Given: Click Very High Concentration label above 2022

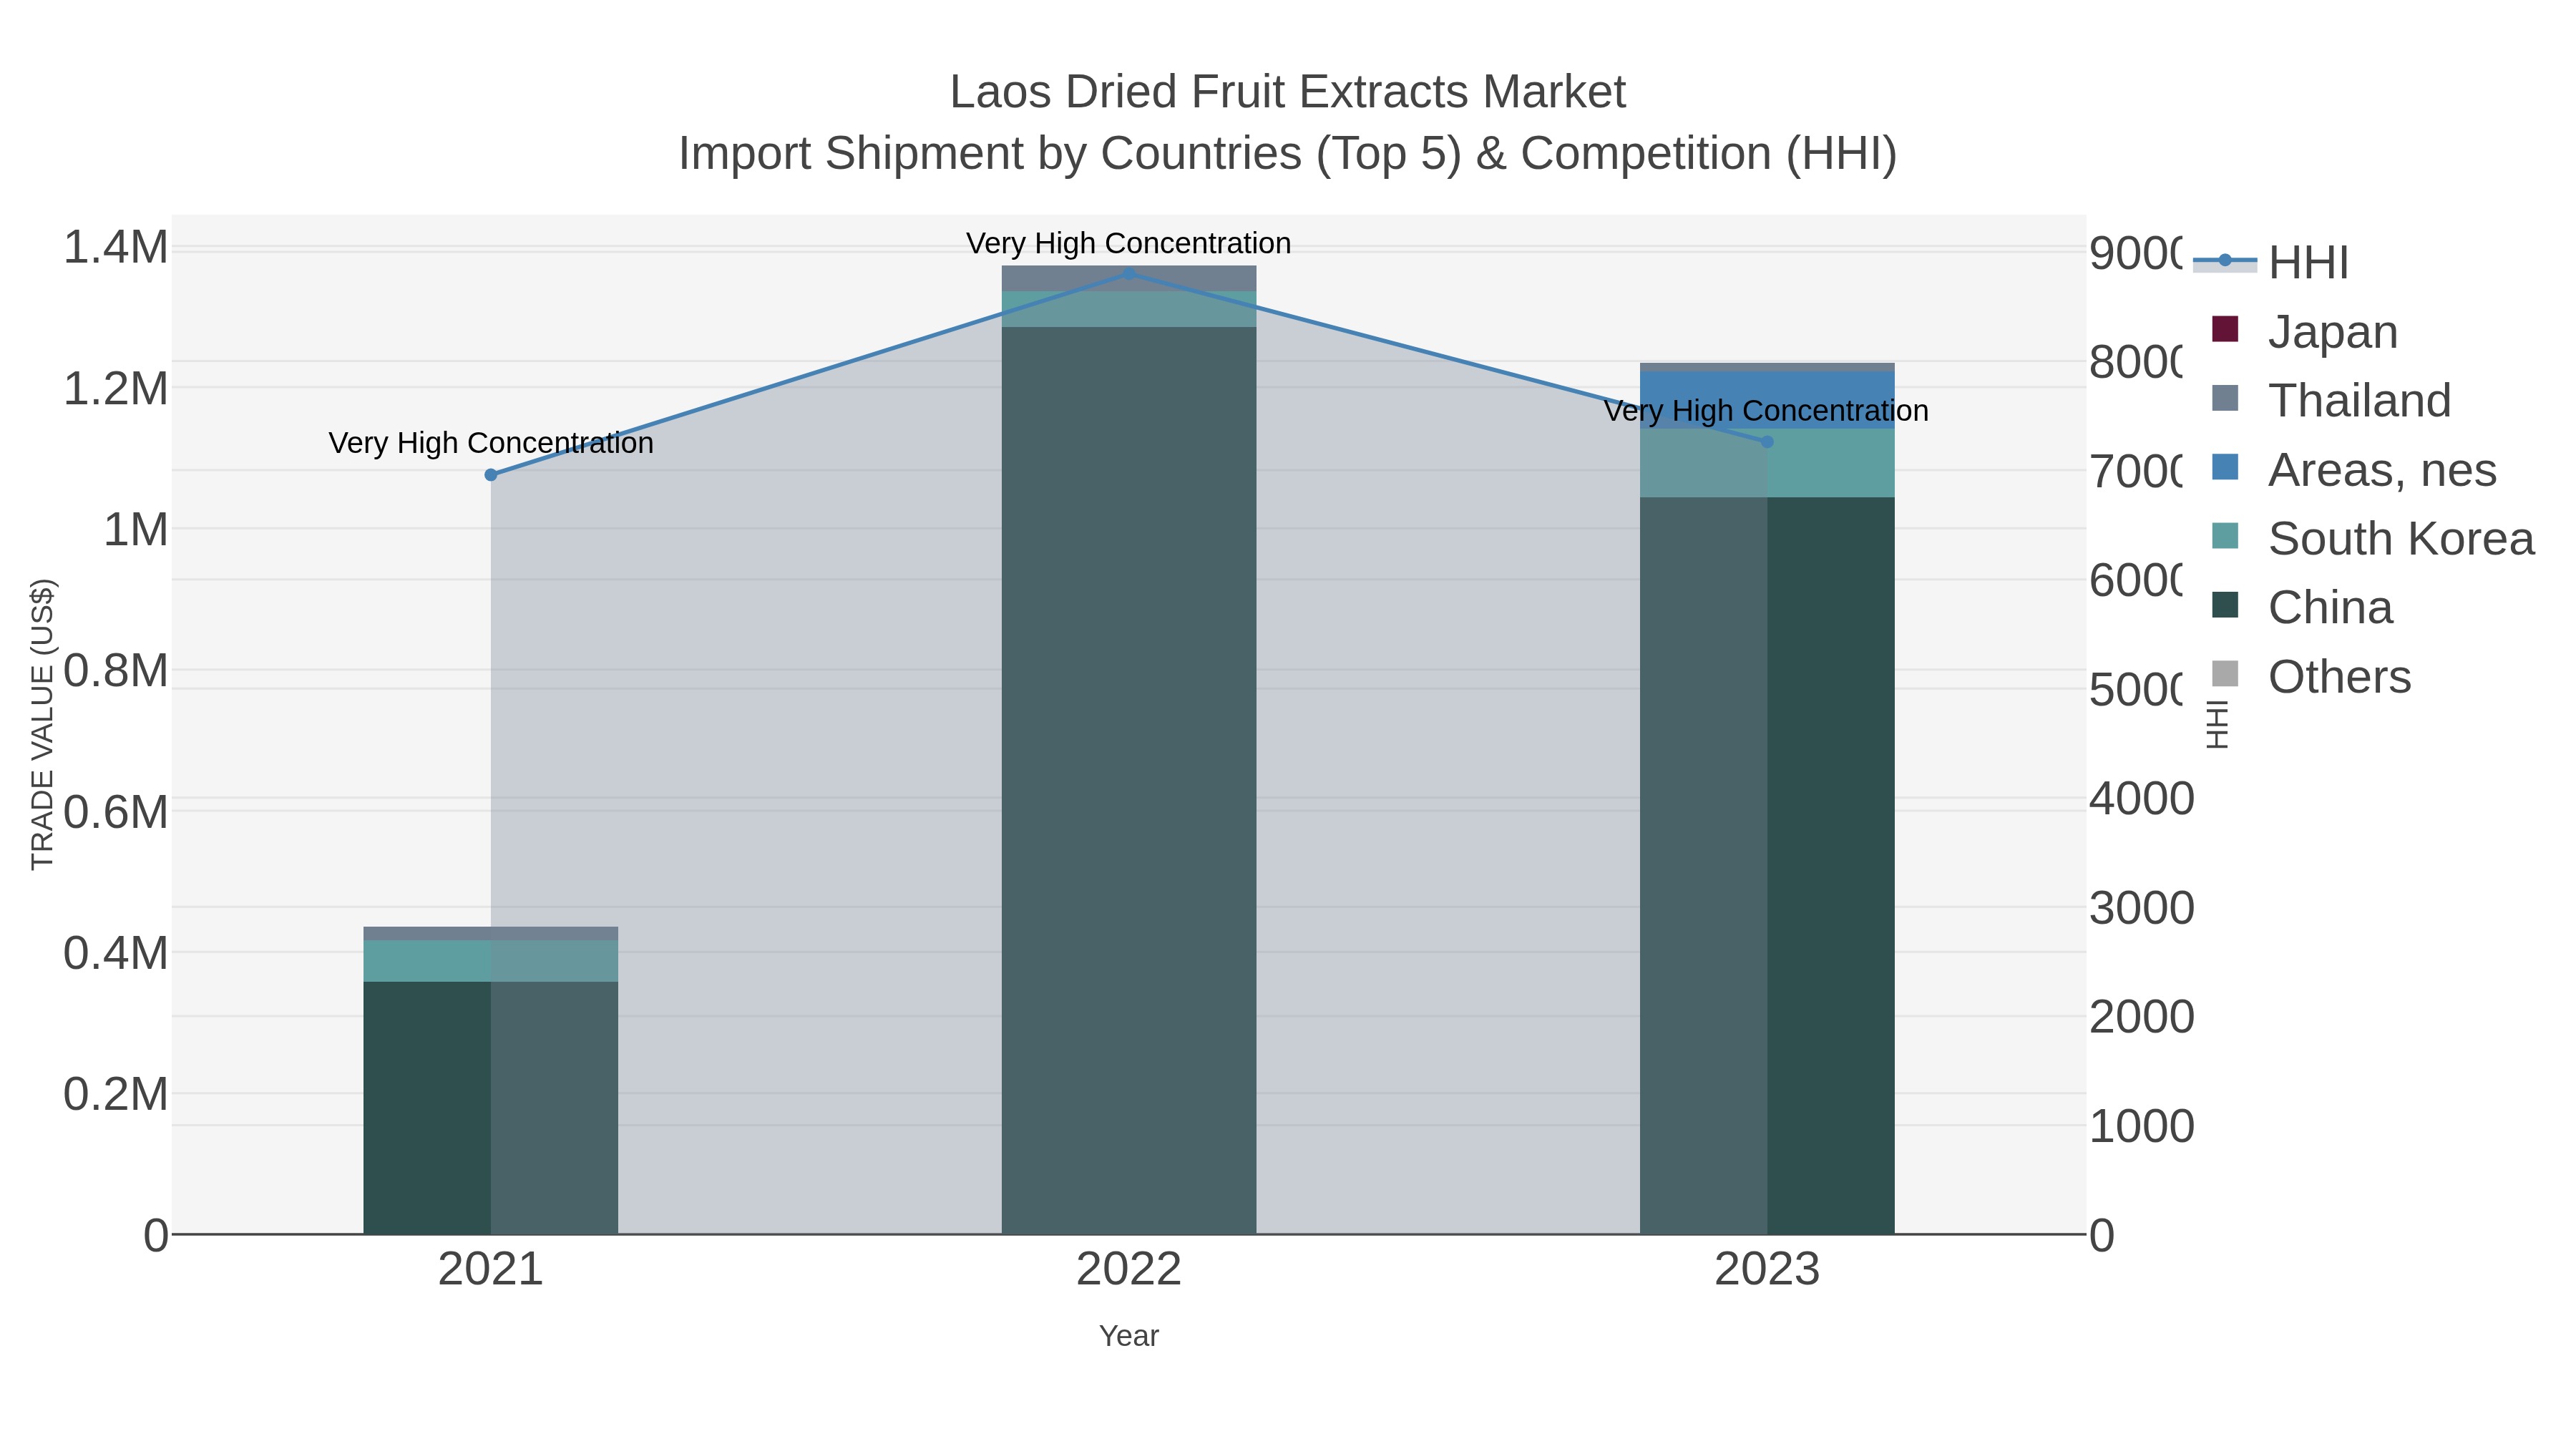Looking at the screenshot, I should [x=1129, y=243].
